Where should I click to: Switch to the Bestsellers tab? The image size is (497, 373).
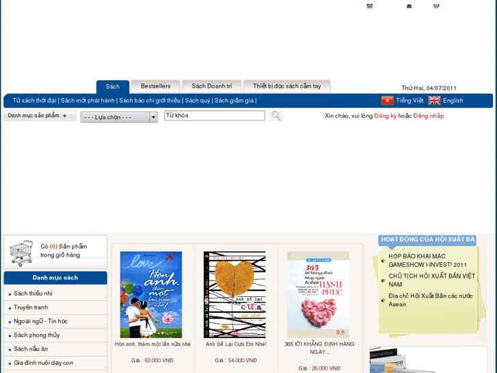tap(156, 86)
